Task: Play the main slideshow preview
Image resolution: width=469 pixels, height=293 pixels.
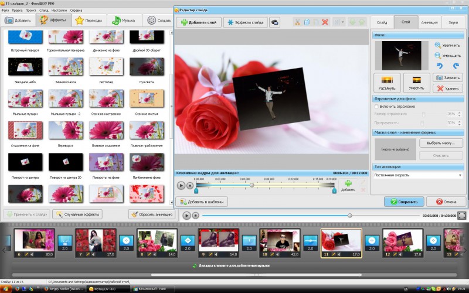Action: click(186, 215)
